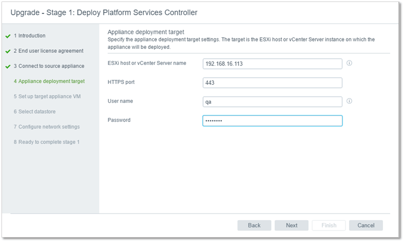Image resolution: width=404 pixels, height=242 pixels.
Task: Focus the ESXi host or vCenter Server name field
Action: click(272, 64)
